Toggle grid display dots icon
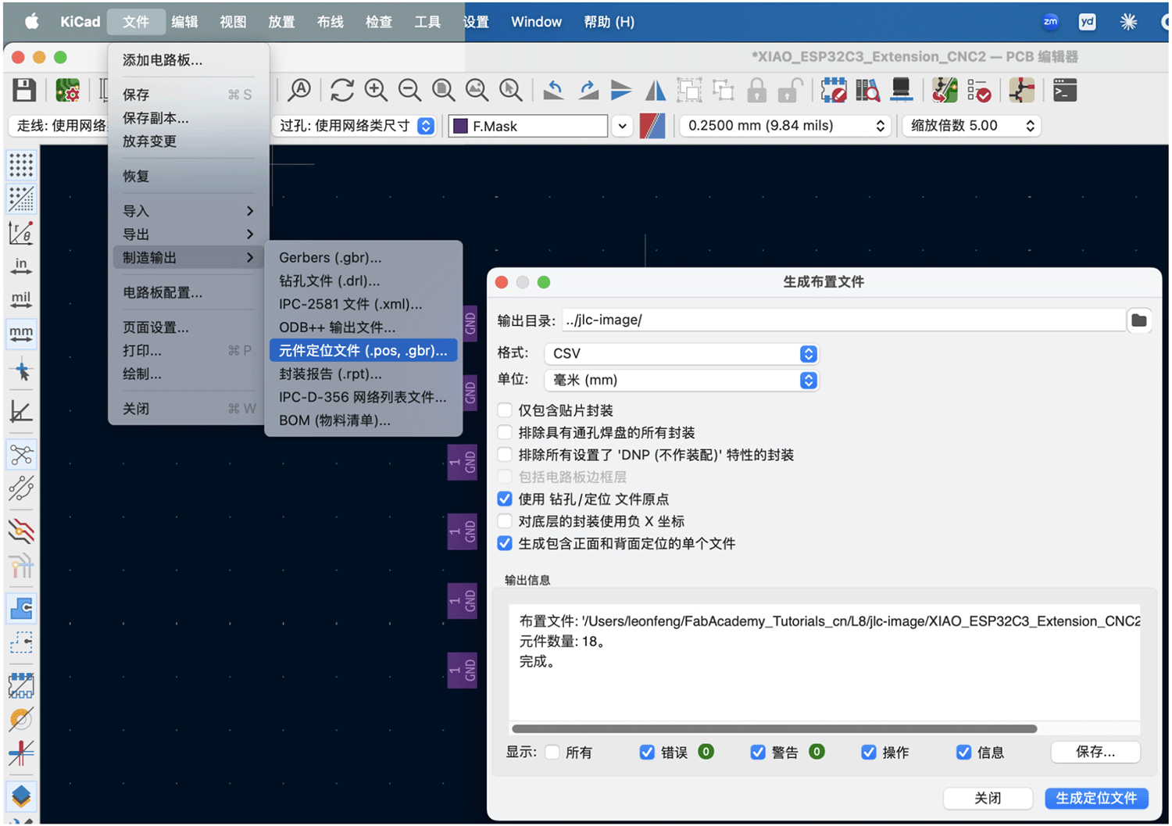This screenshot has height=826, width=1172. (x=21, y=165)
